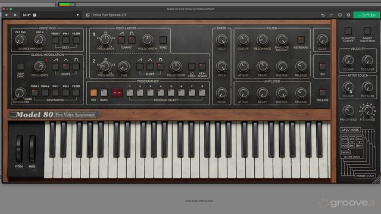The image size is (381, 214).
Task: Enable Oscillator 2 sawtooth shape
Action: coord(140,67)
